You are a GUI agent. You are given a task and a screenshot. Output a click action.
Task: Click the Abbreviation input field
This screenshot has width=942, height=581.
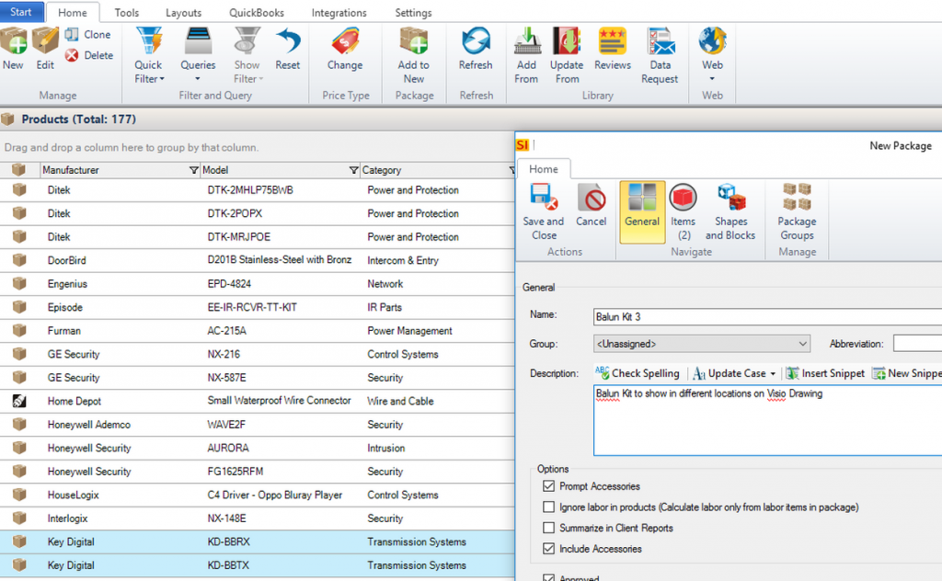pos(917,344)
